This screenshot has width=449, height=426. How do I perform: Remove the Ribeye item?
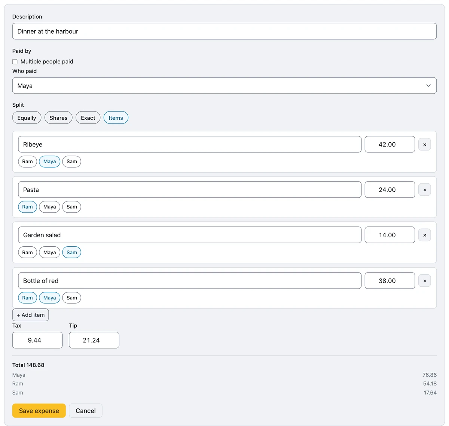(424, 144)
